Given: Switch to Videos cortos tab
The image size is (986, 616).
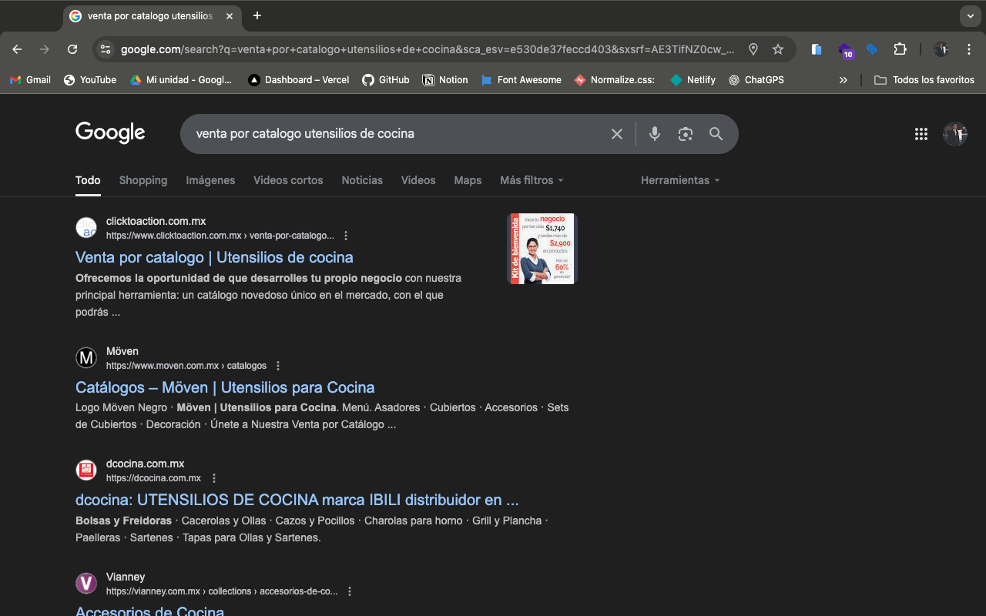Looking at the screenshot, I should tap(288, 180).
